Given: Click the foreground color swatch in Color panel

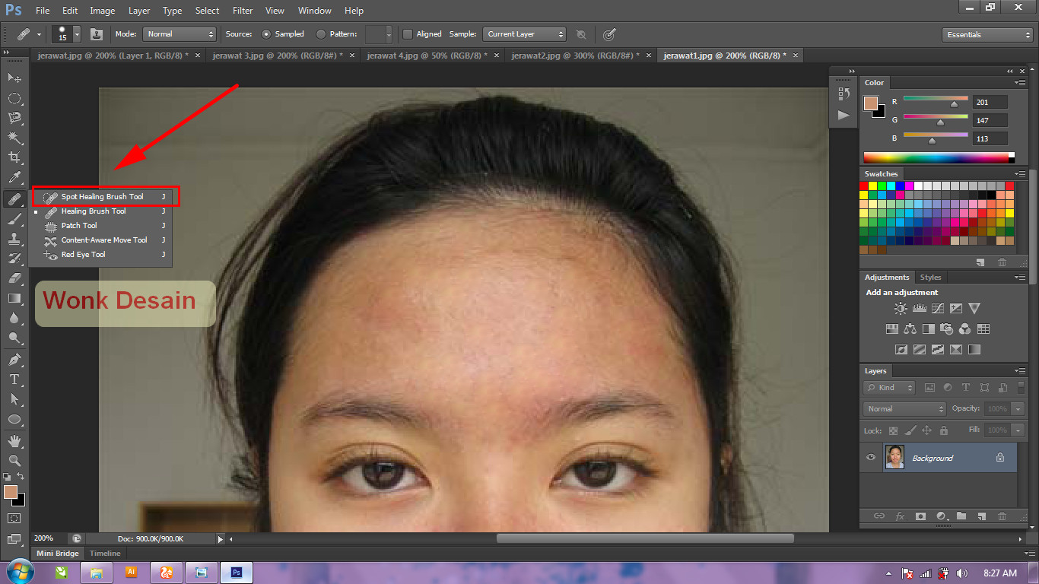Looking at the screenshot, I should click(x=871, y=103).
